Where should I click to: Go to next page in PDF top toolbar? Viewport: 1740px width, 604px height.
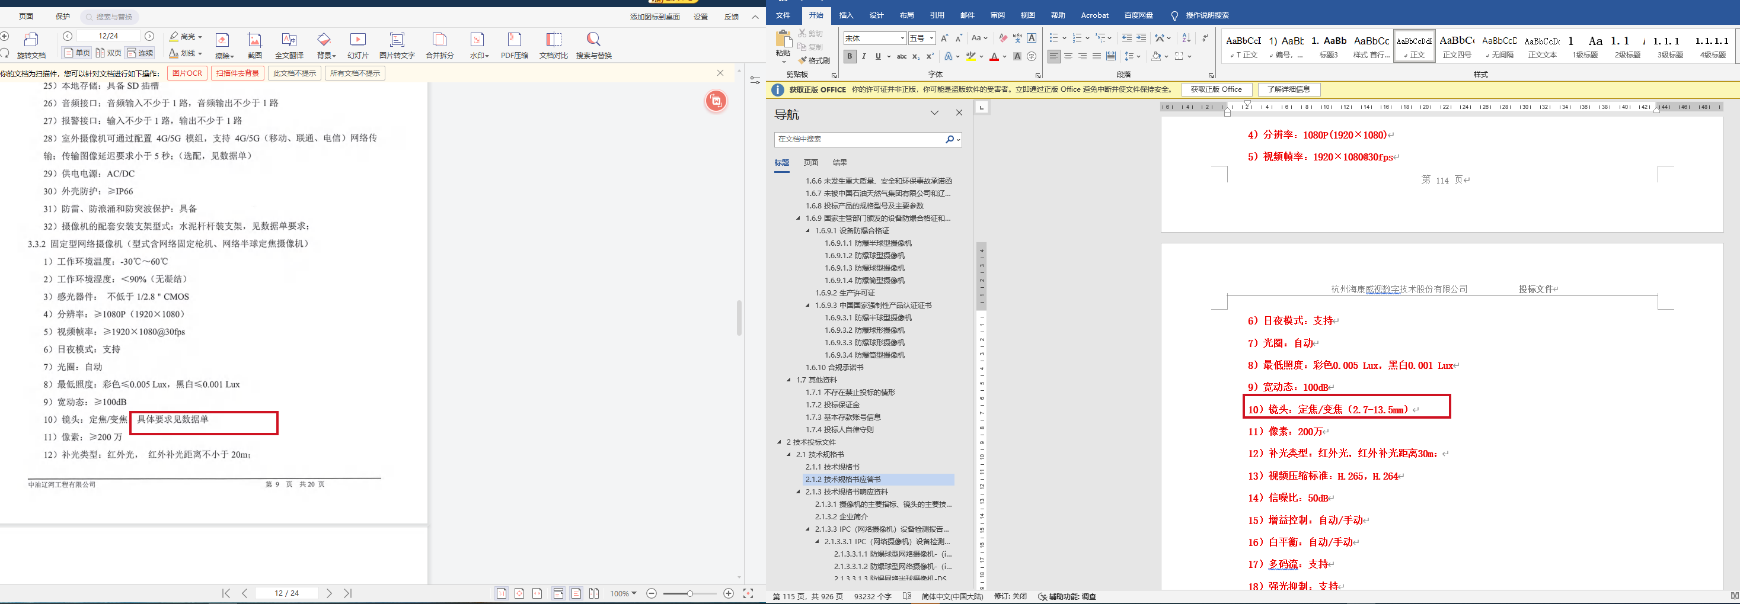tap(149, 36)
